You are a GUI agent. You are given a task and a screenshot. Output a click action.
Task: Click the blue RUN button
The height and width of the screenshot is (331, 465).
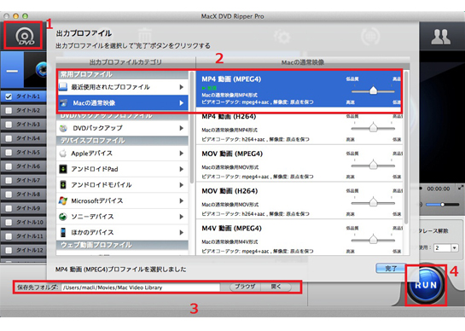[x=426, y=285]
